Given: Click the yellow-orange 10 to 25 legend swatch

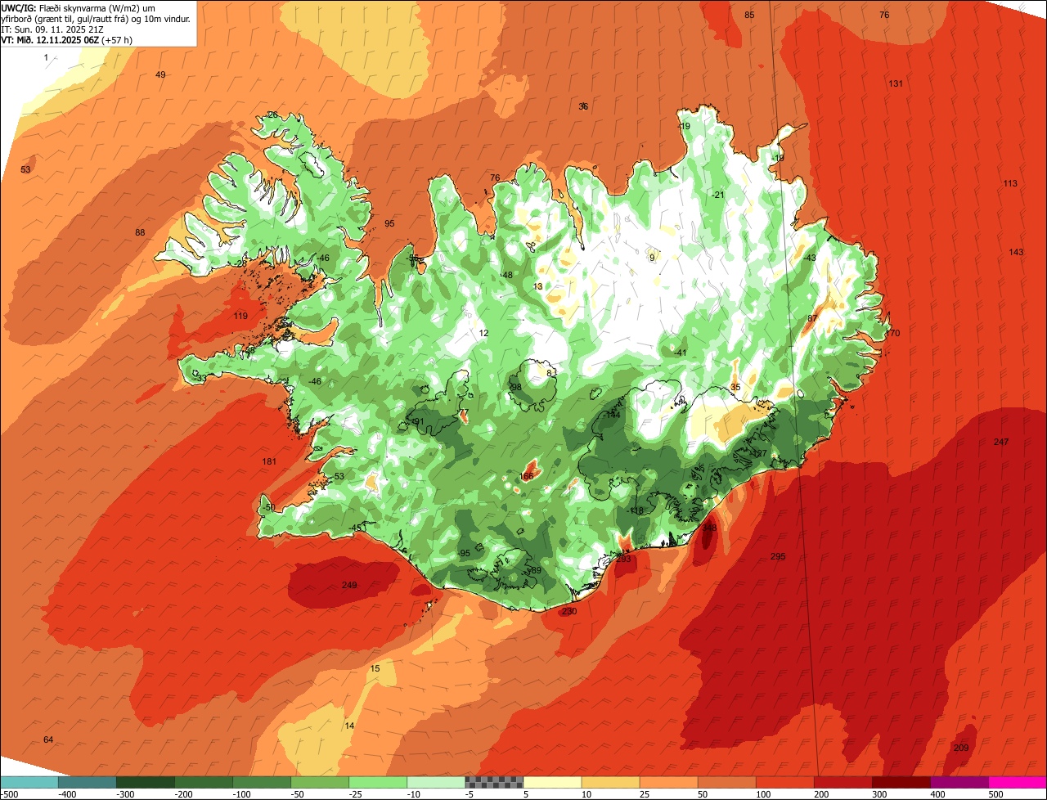Looking at the screenshot, I should pyautogui.click(x=610, y=782).
